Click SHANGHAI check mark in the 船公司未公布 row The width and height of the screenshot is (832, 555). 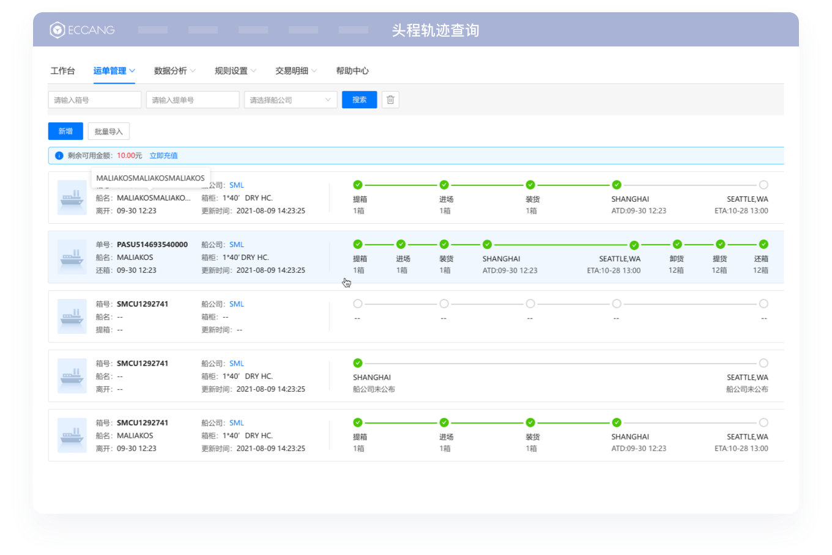(358, 363)
